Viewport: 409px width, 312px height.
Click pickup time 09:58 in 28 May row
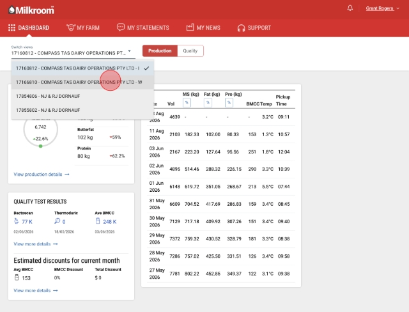coord(284,256)
